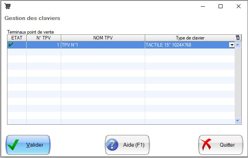This screenshot has width=248, height=158.
Task: Open the Type de clavier dropdown arrow
Action: [232, 45]
